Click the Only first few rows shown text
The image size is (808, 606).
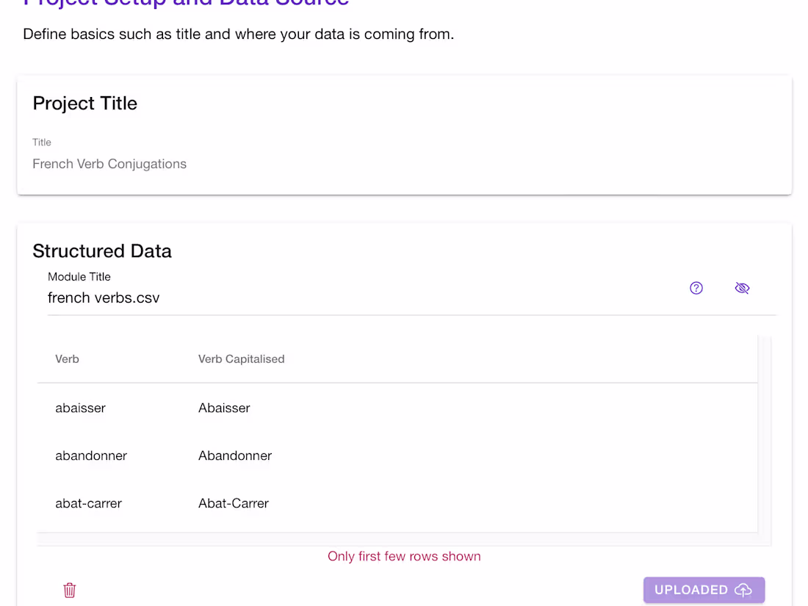[404, 556]
